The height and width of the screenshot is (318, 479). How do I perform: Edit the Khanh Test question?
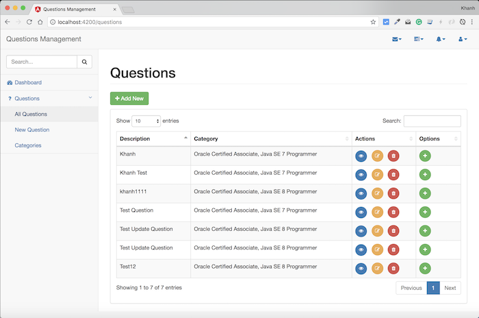coord(377,175)
